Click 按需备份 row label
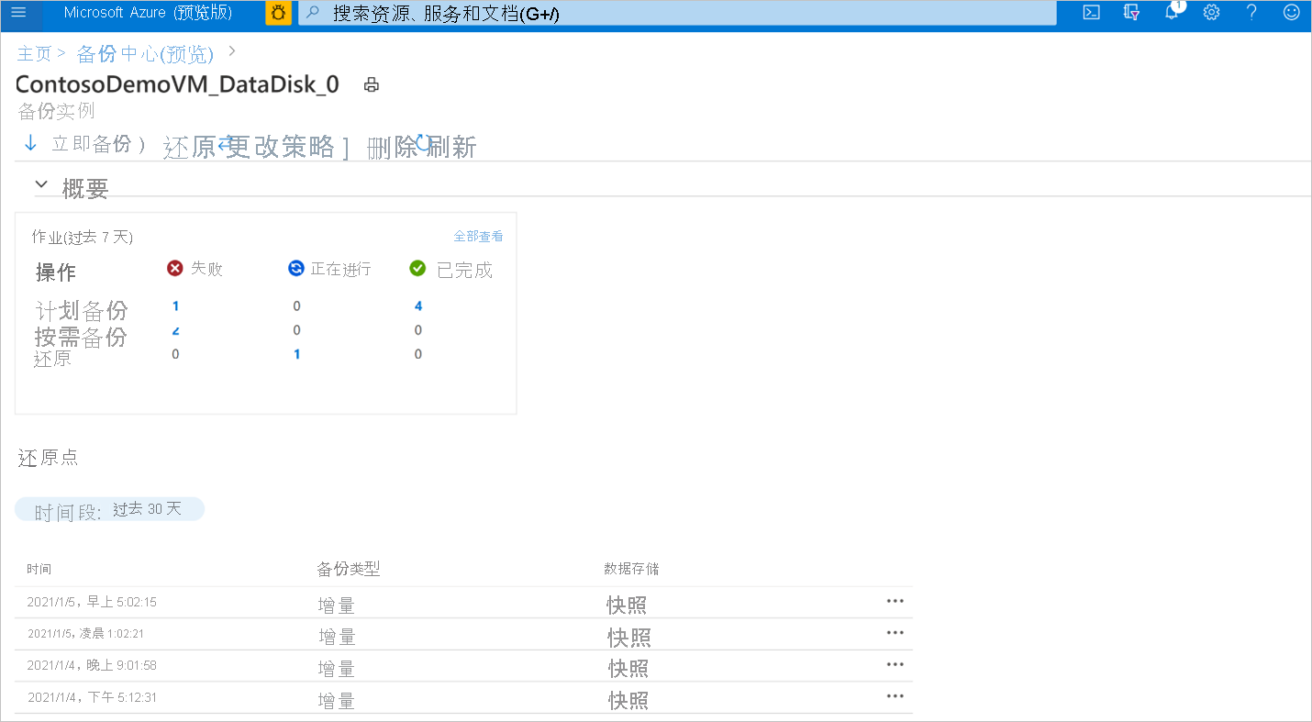 click(x=81, y=338)
